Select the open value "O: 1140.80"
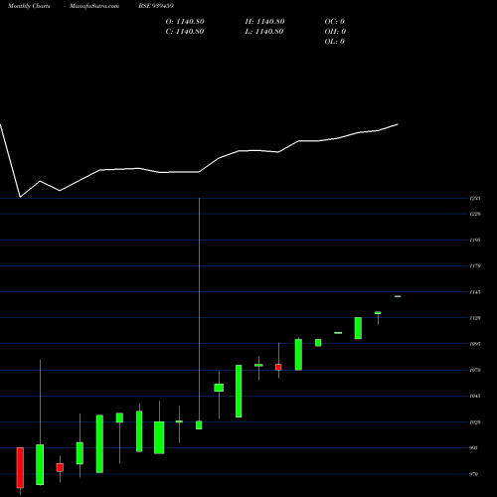The image size is (497, 497). (x=185, y=22)
